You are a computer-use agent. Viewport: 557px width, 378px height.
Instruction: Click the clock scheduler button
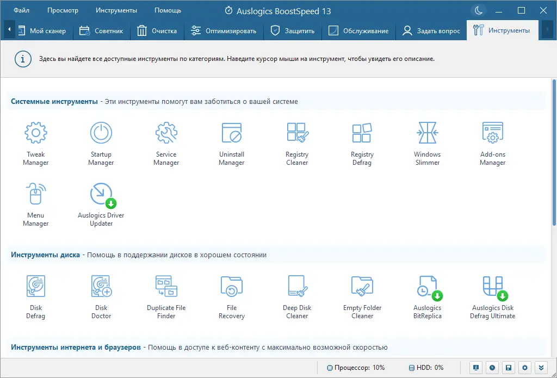[x=492, y=368]
